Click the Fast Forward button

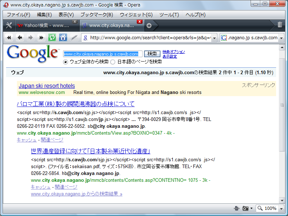coord(41,38)
